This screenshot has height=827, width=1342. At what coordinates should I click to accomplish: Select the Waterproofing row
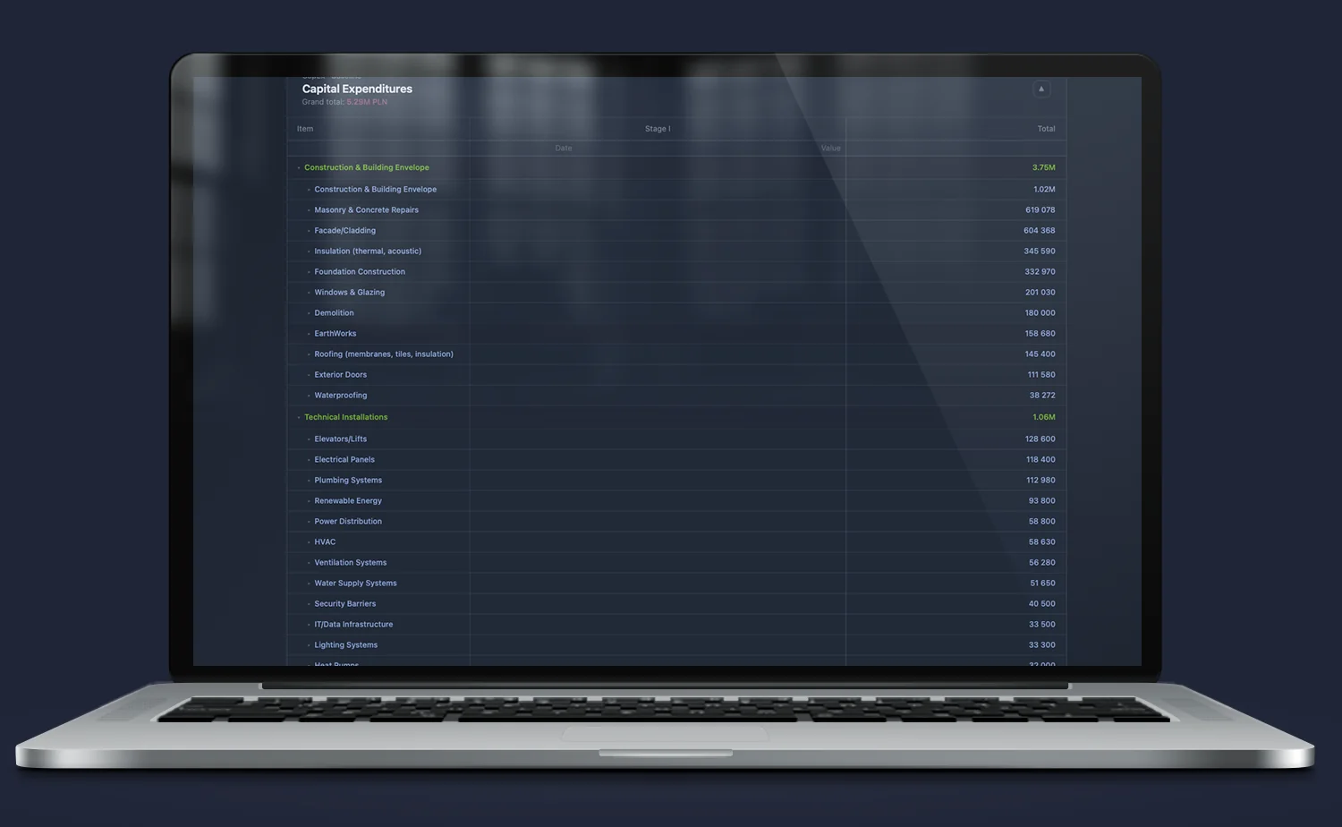tap(676, 396)
